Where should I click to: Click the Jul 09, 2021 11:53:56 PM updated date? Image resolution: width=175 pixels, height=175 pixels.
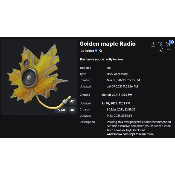coord(122,86)
